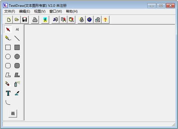Click the padlock register icon

(82, 20)
